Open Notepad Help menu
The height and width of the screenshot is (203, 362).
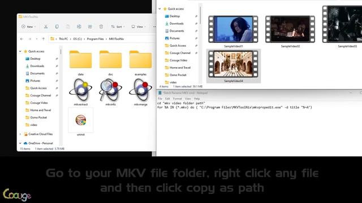197,99
